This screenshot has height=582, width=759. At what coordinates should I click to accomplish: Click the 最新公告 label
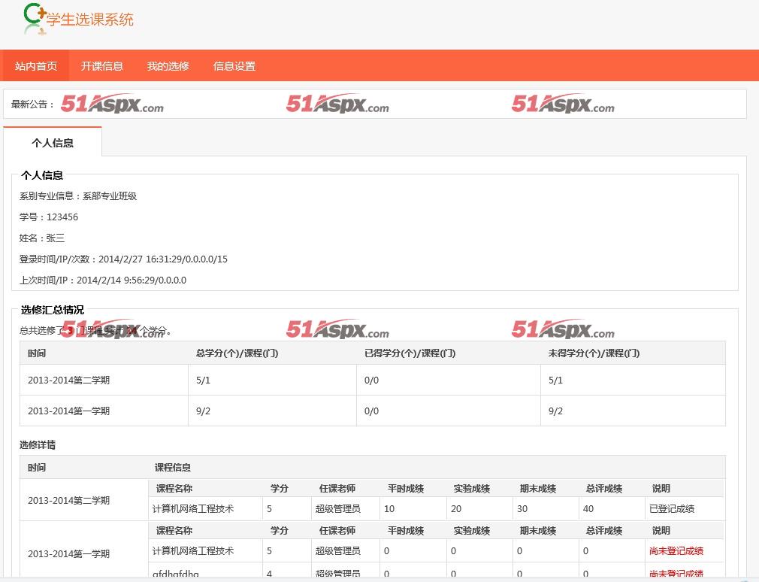coord(33,105)
